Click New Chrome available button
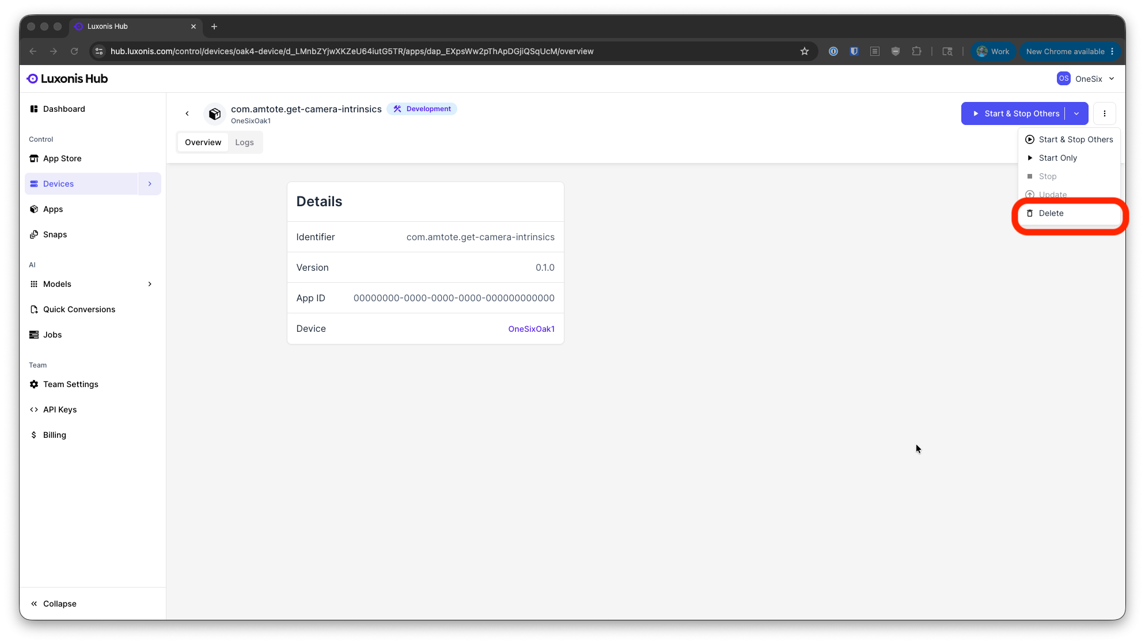Image resolution: width=1145 pixels, height=644 pixels. coord(1071,51)
